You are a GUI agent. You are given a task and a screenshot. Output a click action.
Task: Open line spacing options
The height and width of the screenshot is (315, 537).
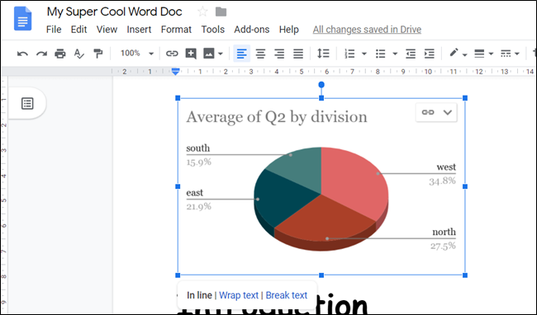click(x=323, y=54)
